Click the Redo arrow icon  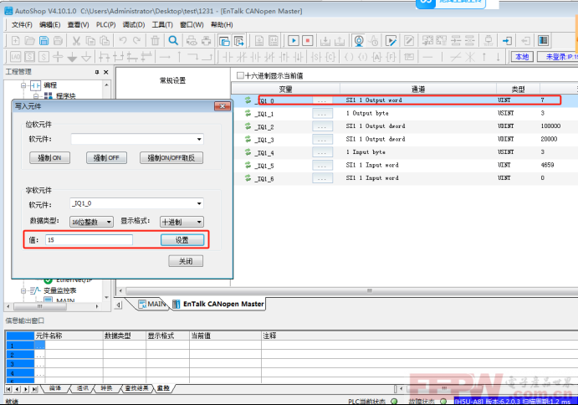[136, 40]
